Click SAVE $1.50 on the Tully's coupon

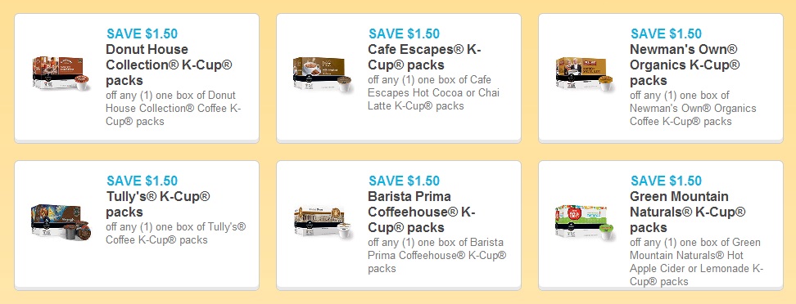[x=142, y=181]
